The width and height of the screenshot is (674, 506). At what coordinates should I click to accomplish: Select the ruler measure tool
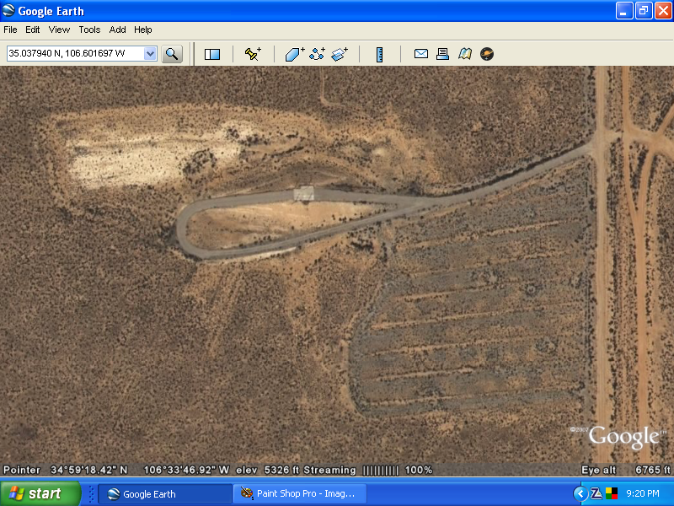379,54
